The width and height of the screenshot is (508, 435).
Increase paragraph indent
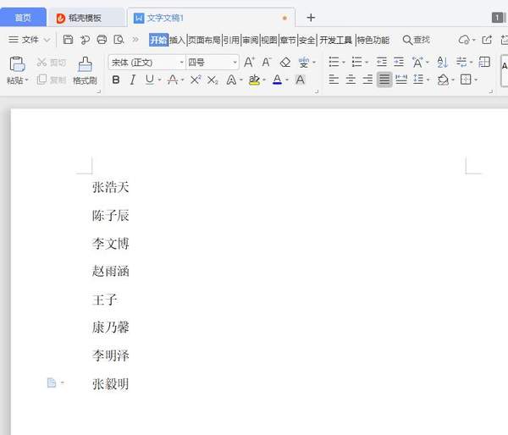399,62
